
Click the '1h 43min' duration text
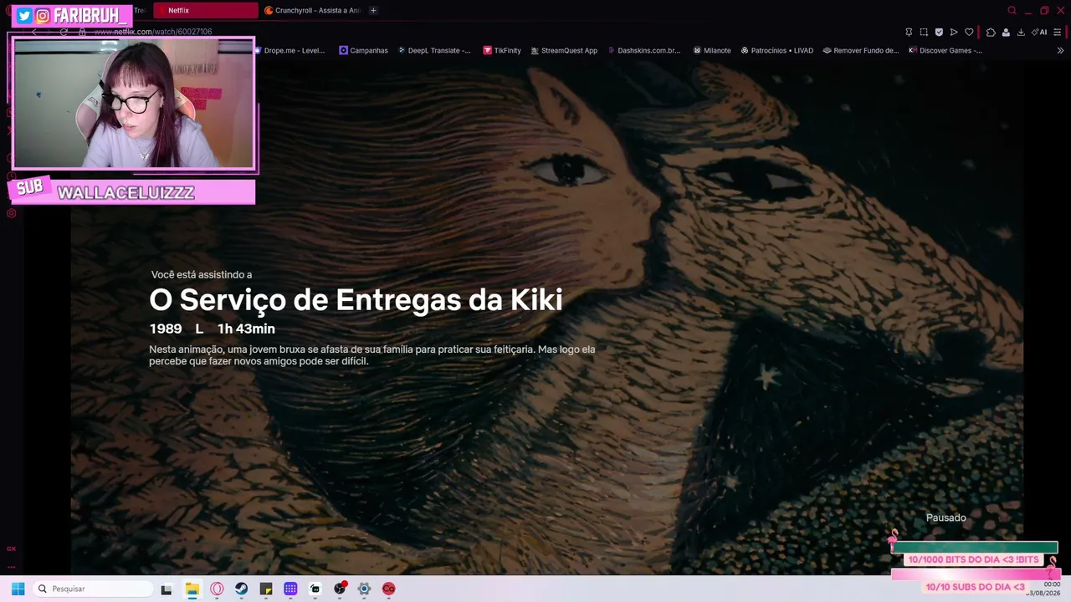pos(246,329)
